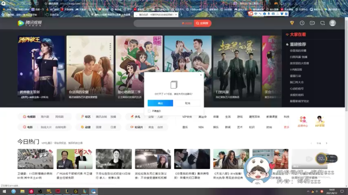Open the notification center in the taskbar
The height and width of the screenshot is (195, 348).
342,192
